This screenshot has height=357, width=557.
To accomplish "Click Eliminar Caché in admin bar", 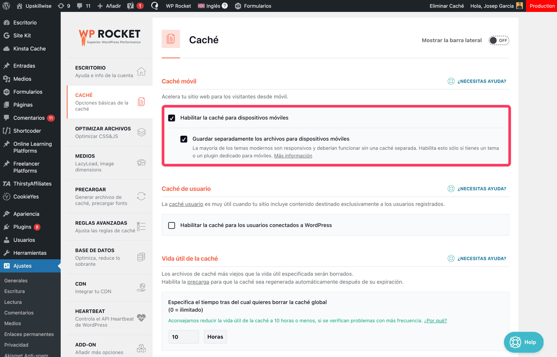I will click(x=446, y=6).
